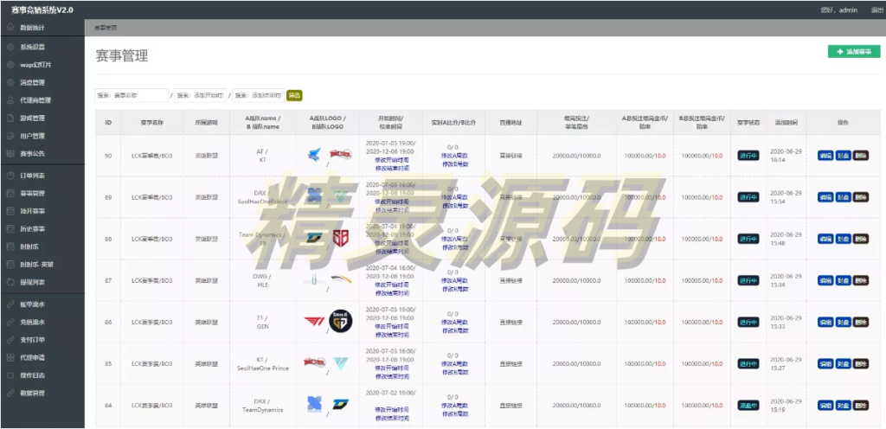This screenshot has height=429, width=886.
Task: Click 编辑 for match ID 90
Action: [x=825, y=156]
